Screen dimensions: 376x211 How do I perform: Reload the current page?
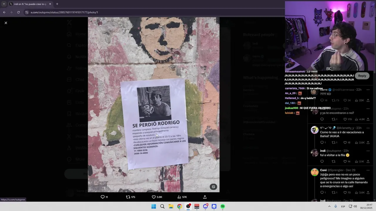(x=18, y=12)
